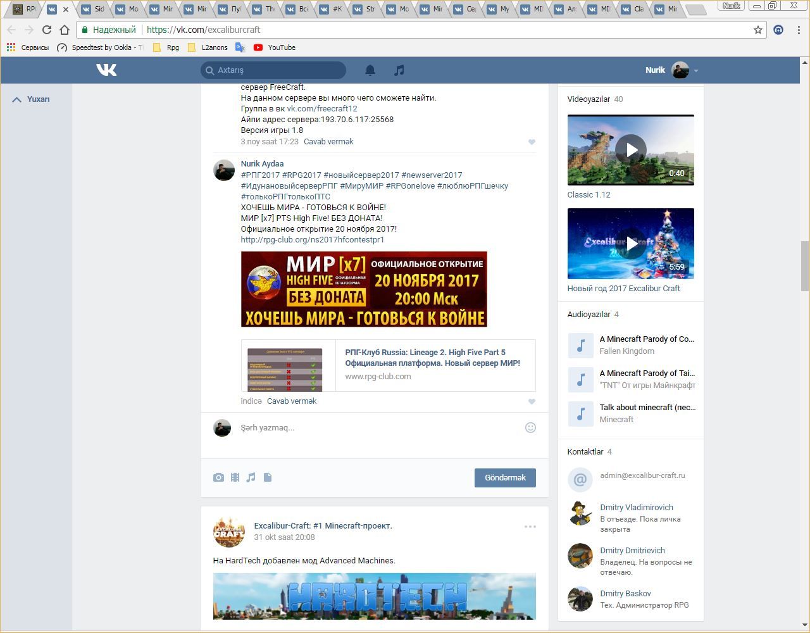Play the Talk about minecraft track
This screenshot has height=633, width=810.
(580, 414)
